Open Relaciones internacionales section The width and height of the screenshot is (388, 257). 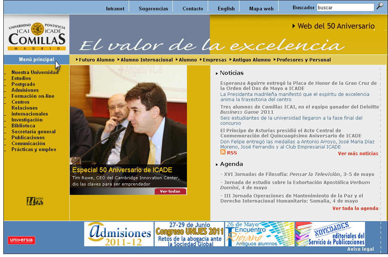(x=30, y=111)
